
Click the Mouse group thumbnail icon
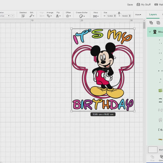(155, 32)
